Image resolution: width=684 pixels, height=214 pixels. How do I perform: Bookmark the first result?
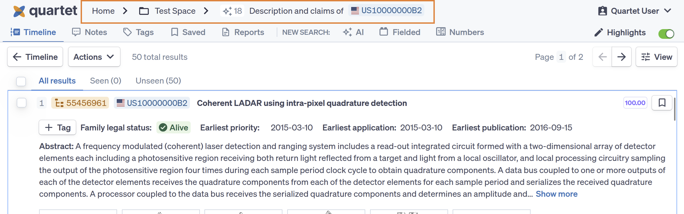click(662, 103)
